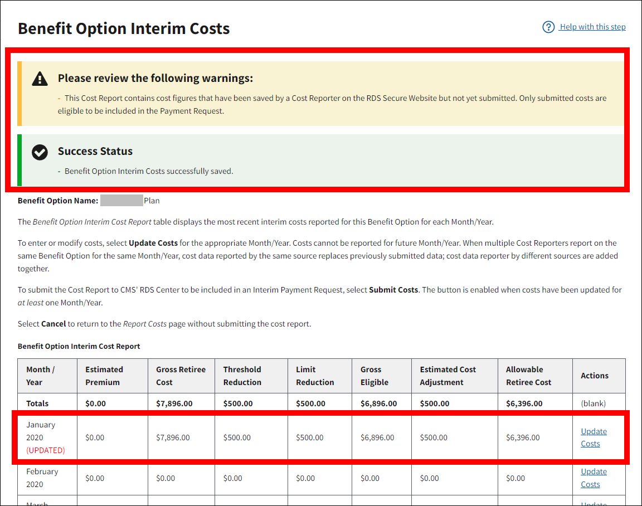Click the warning triangle icon

(x=40, y=79)
